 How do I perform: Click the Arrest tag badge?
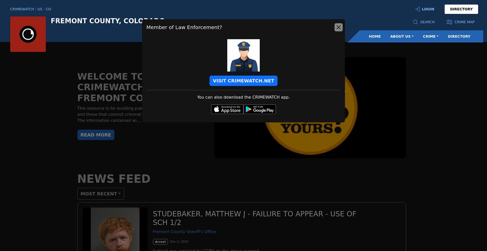pyautogui.click(x=160, y=242)
